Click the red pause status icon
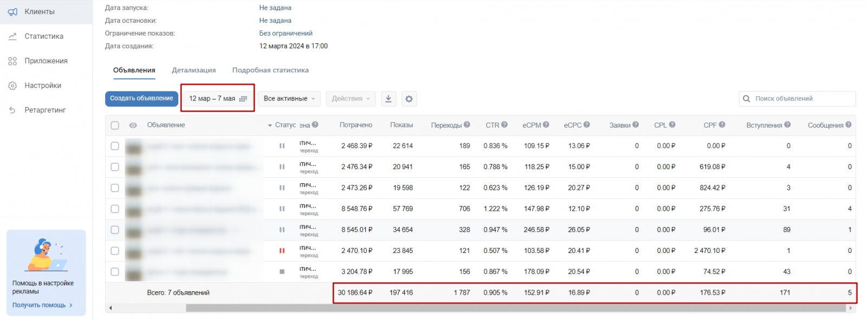 282,251
